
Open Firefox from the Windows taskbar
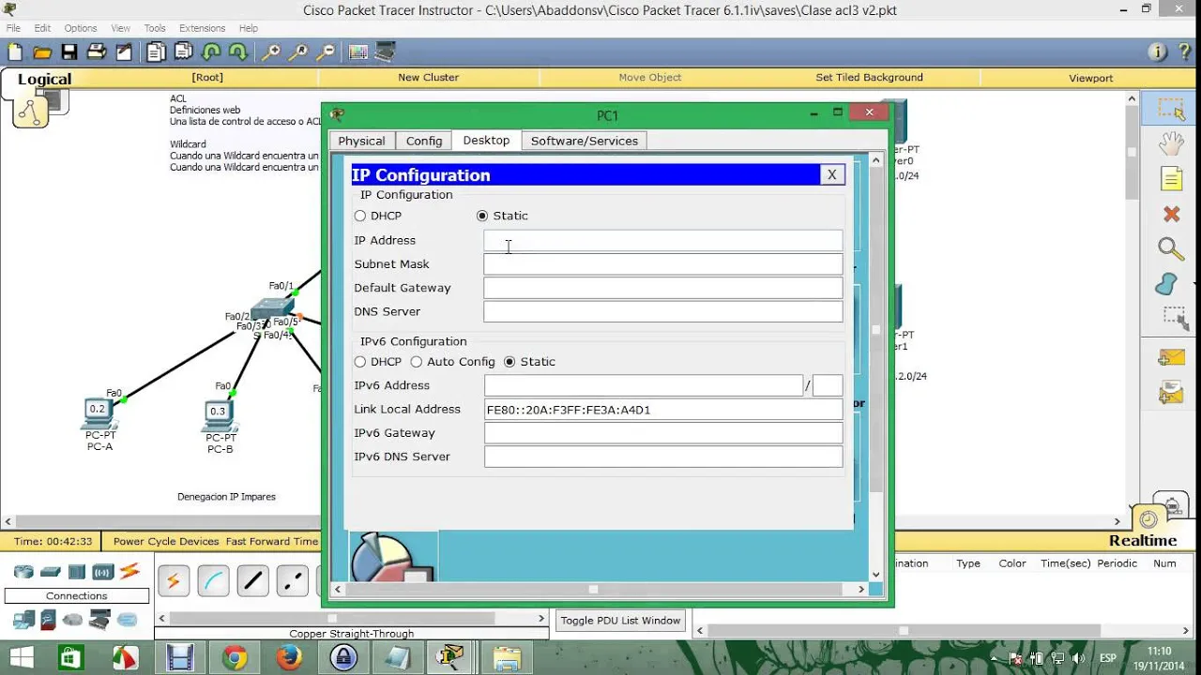point(289,658)
